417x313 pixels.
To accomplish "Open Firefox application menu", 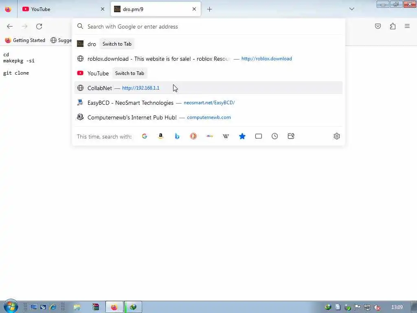I will (x=407, y=26).
